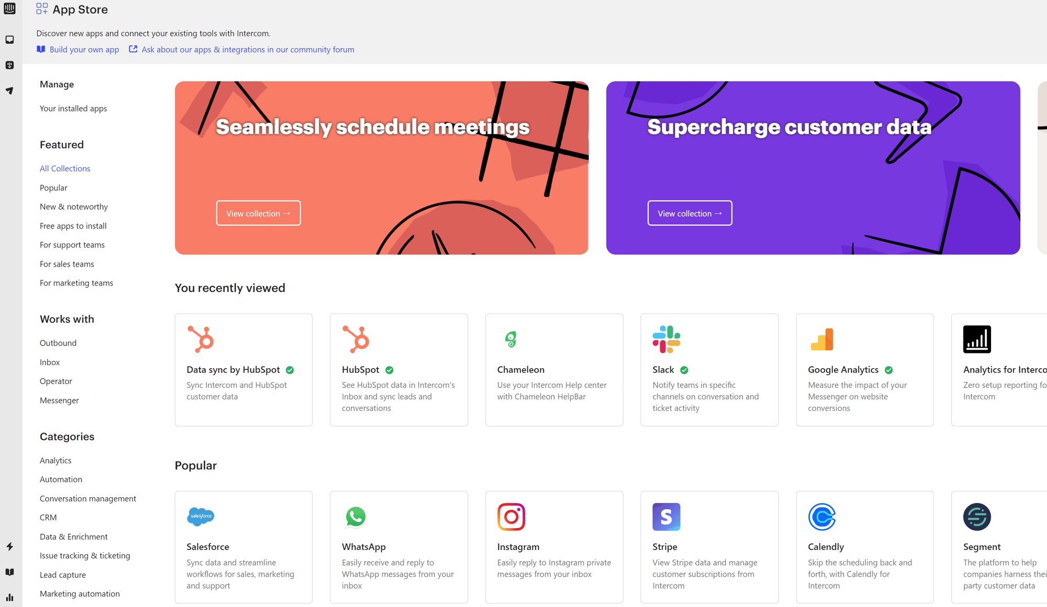Click the Salesforce cloud logo
Viewport: 1047px width, 607px height.
click(x=201, y=516)
